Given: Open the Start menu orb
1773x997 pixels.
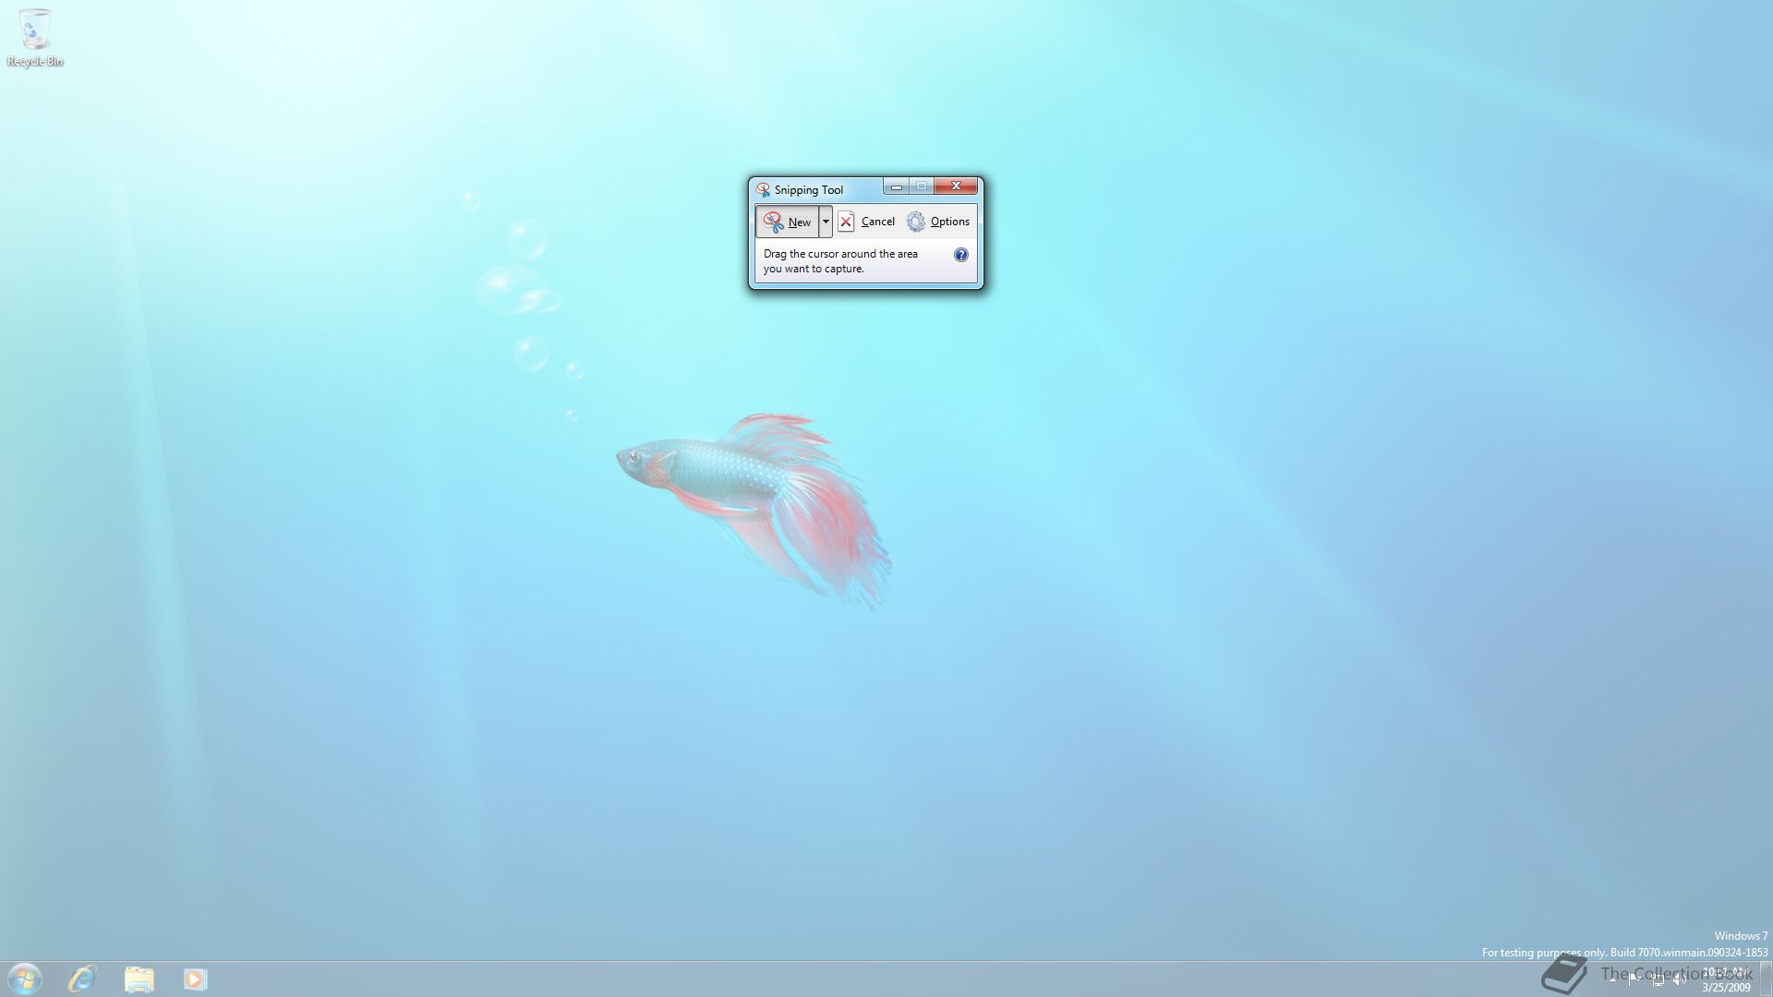Looking at the screenshot, I should point(24,979).
